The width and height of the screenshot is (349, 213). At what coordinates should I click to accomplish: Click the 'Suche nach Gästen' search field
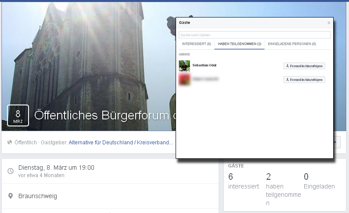(x=254, y=35)
